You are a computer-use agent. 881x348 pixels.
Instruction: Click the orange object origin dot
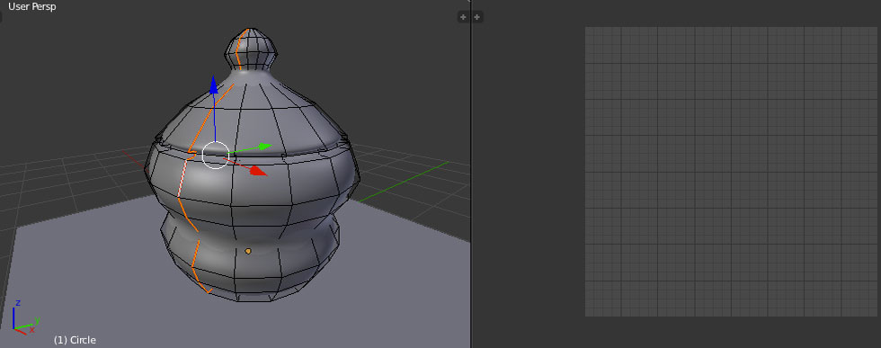tap(248, 251)
